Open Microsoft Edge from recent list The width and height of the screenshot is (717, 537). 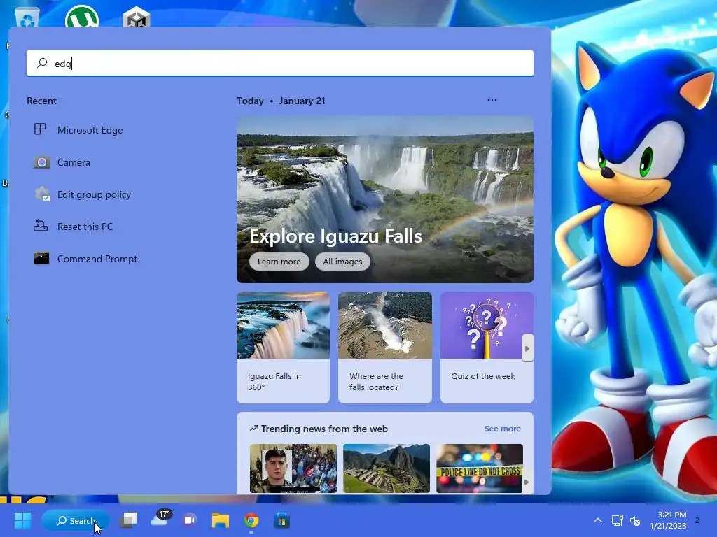click(x=90, y=130)
